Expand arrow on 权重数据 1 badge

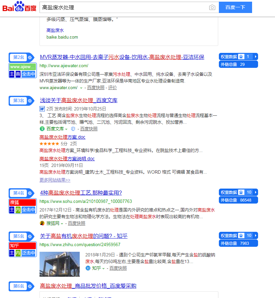[x=256, y=57]
